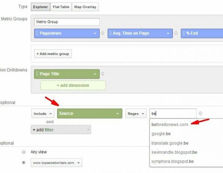Viewport: 223px width, 173px height.
Task: Remove the Page Title dimension via circle icon
Action: click(102, 74)
